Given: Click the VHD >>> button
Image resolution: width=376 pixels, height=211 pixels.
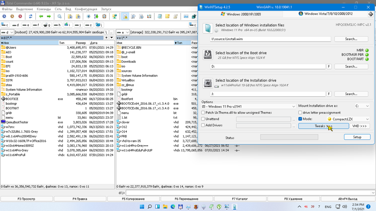Looking at the screenshot, I should tap(360, 126).
